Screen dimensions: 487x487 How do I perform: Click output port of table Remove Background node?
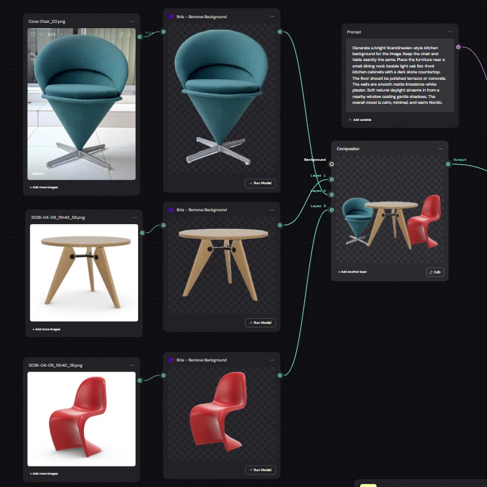280,225
